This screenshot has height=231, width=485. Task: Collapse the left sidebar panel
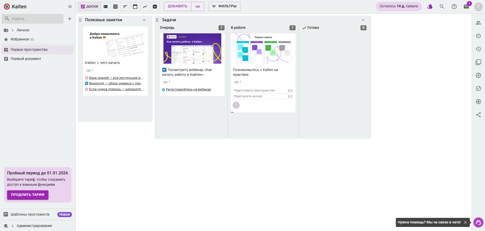pos(70,7)
